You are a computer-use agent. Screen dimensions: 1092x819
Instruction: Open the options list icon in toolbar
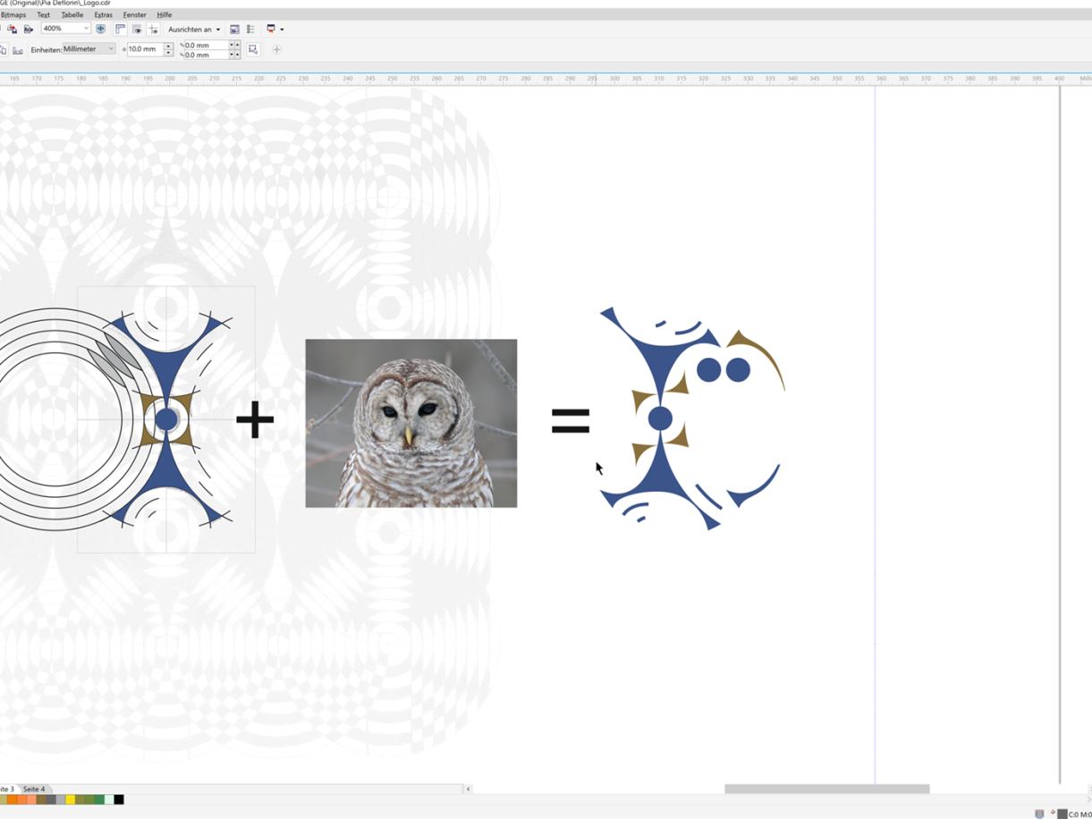[250, 30]
